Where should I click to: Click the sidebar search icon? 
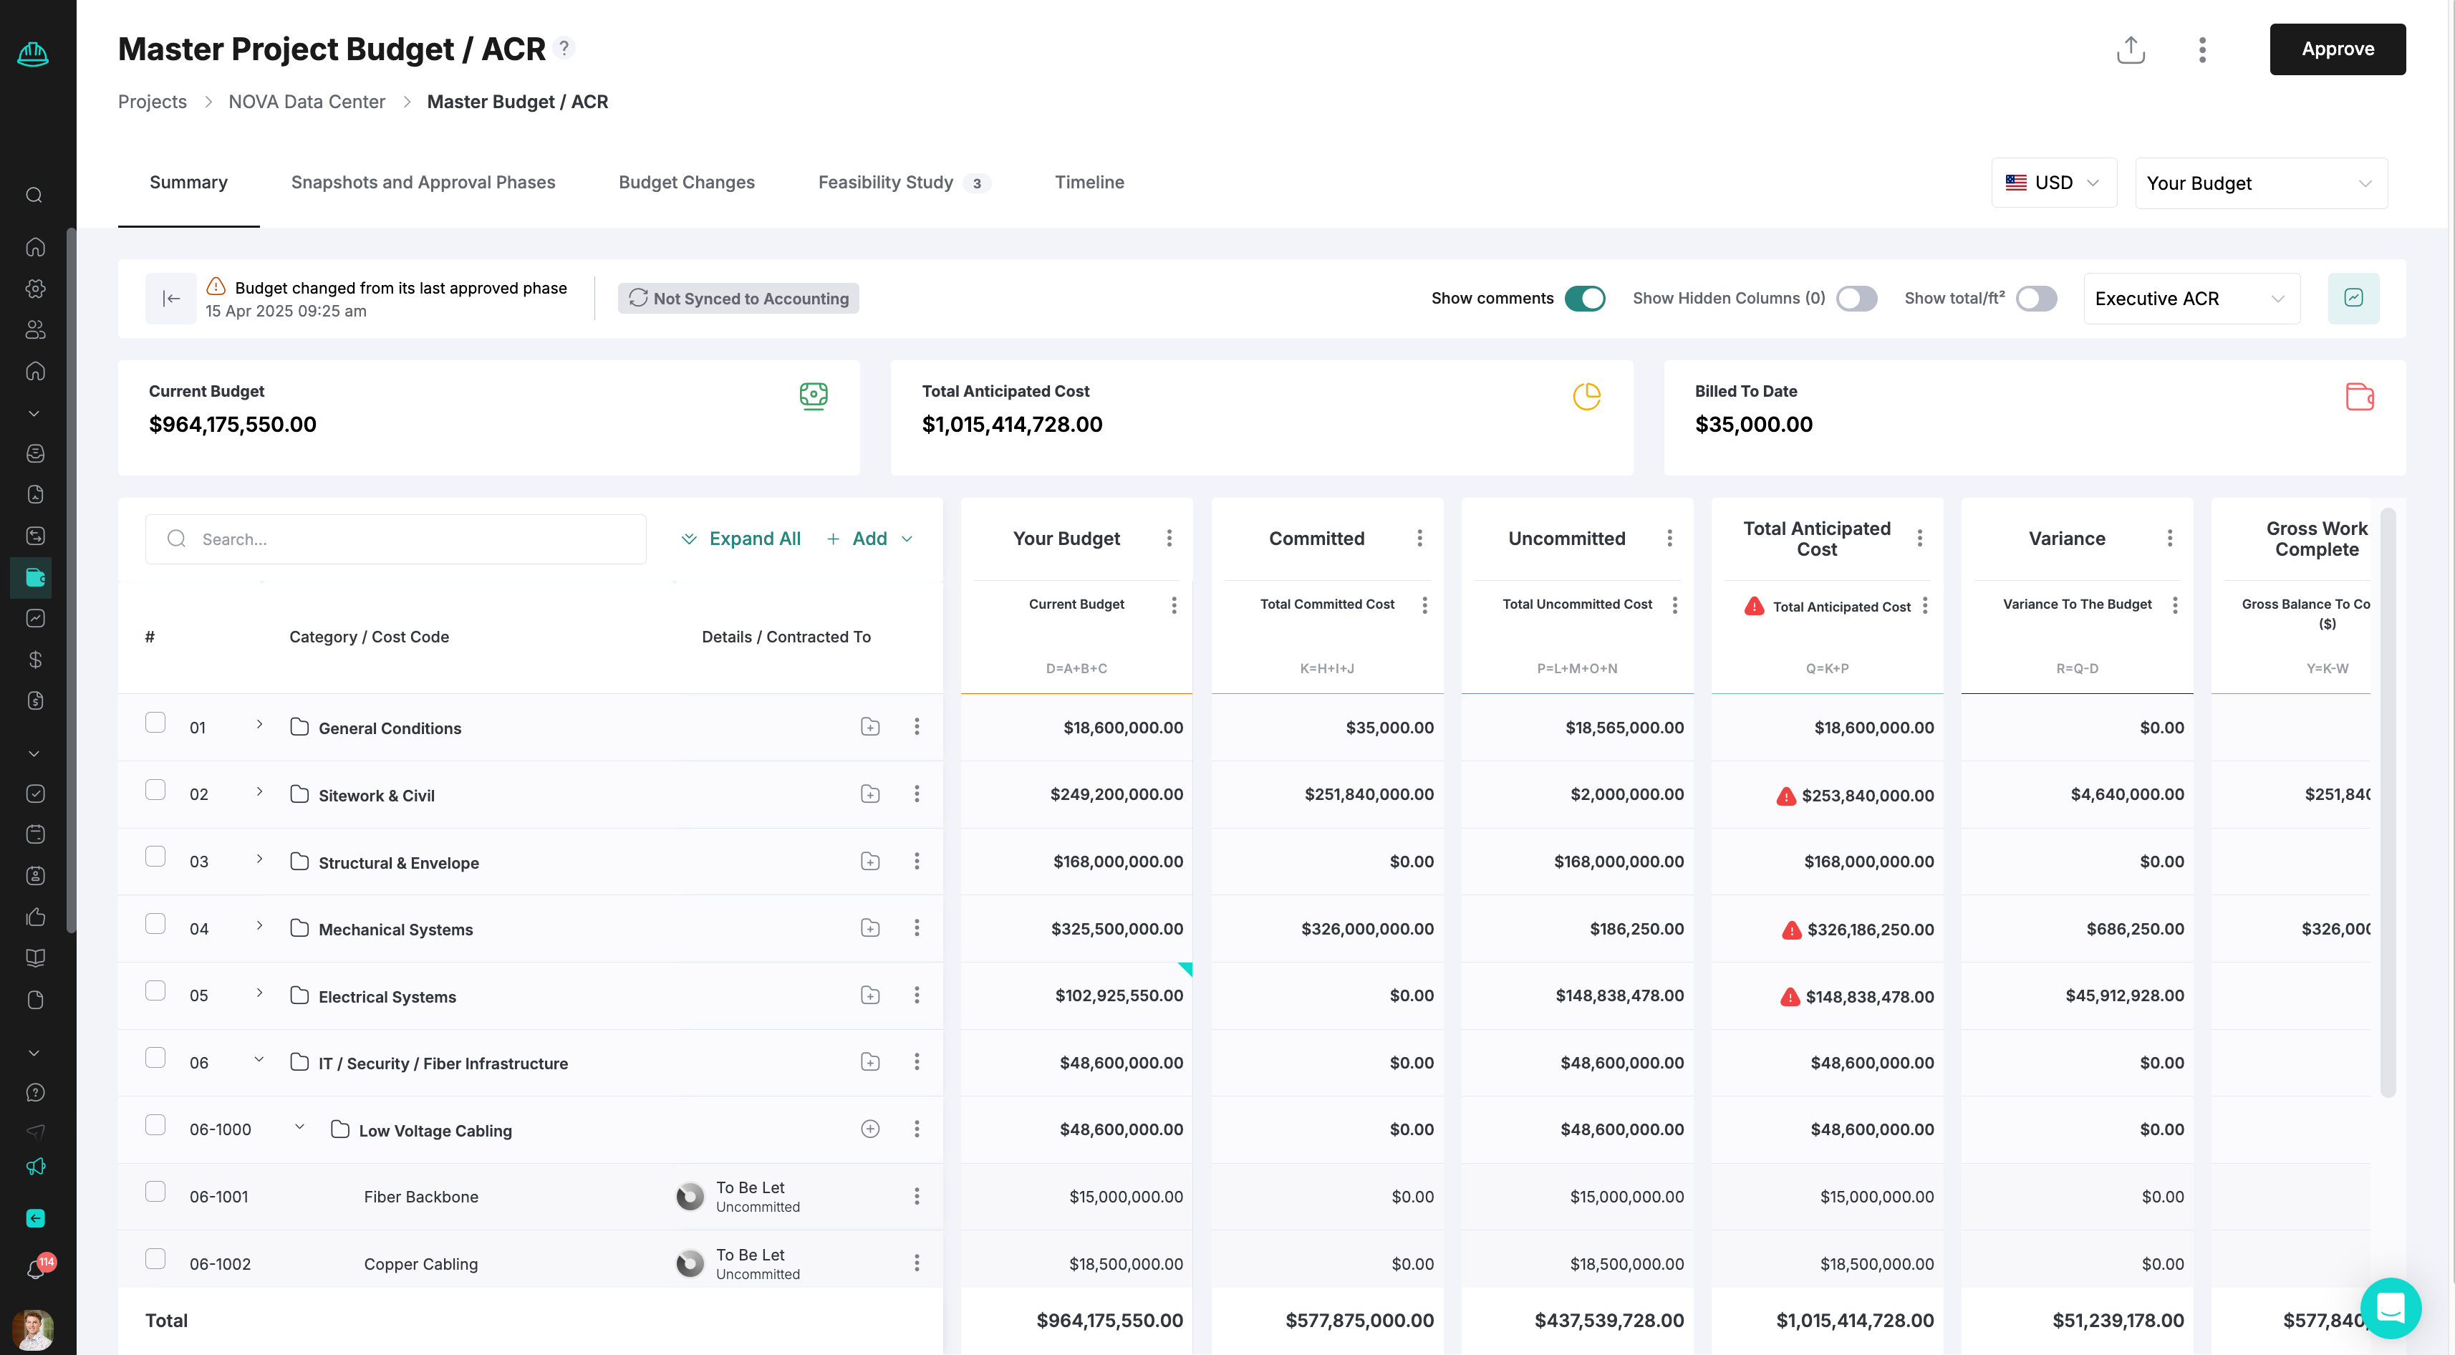click(35, 196)
